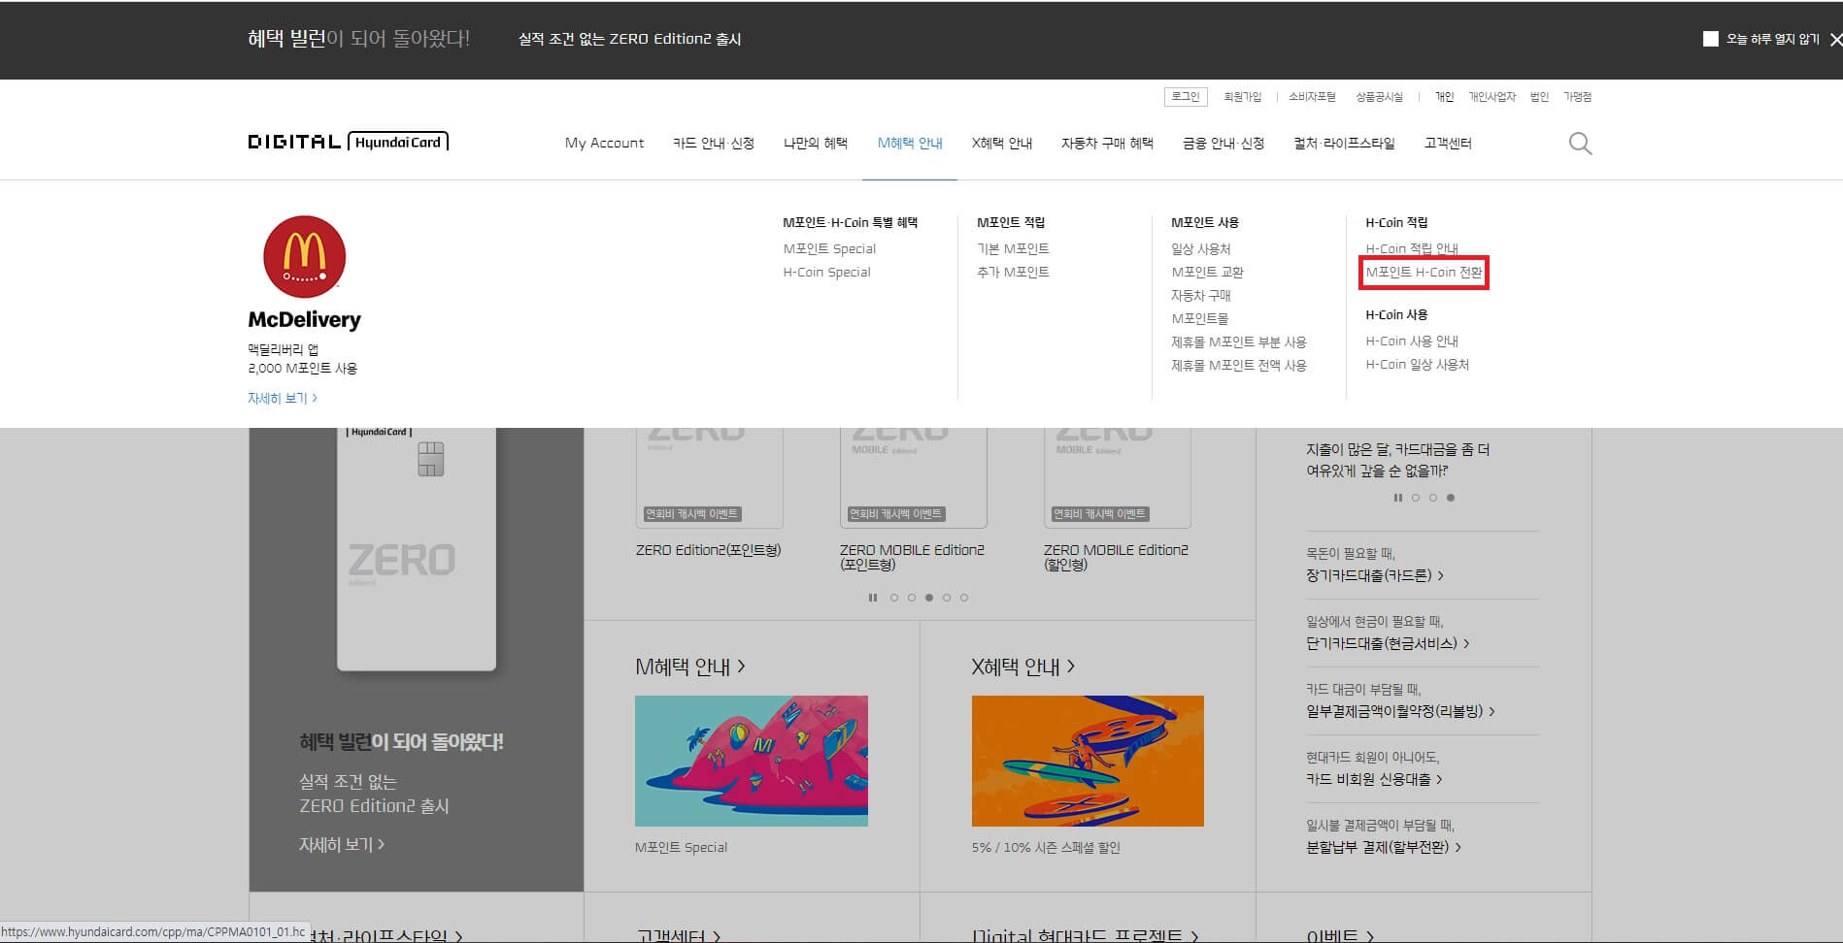Click the McDelivery logo icon

[305, 256]
